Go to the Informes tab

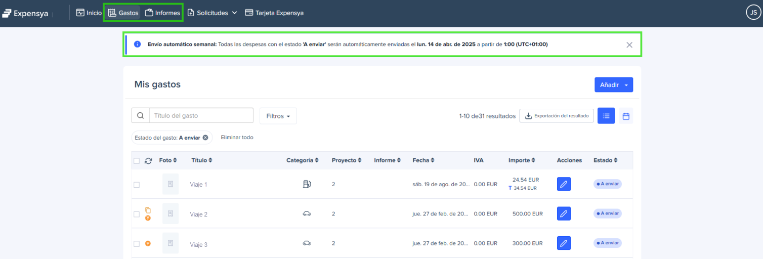[163, 13]
